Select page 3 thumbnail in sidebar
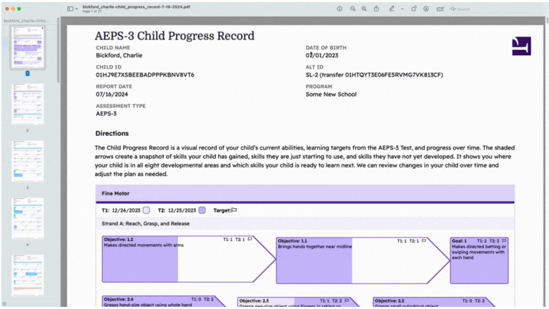 click(27, 161)
